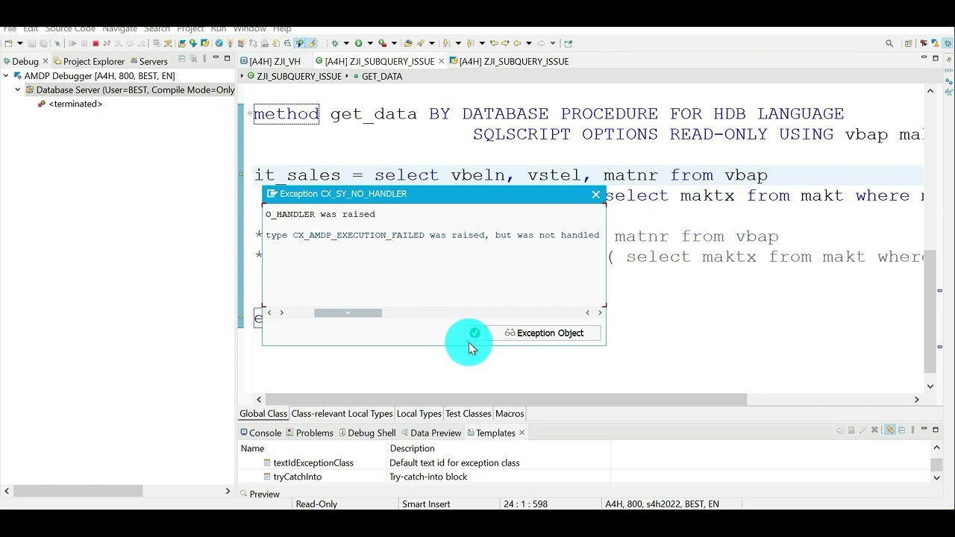
Task: Click the Smart Insert status bar entry
Action: click(x=426, y=504)
